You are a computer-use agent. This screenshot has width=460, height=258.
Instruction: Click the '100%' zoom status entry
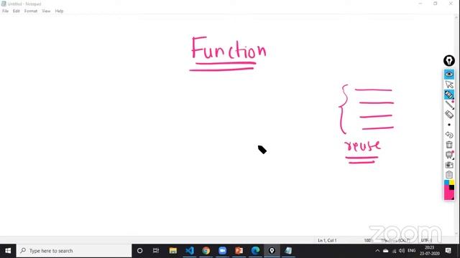click(x=368, y=240)
